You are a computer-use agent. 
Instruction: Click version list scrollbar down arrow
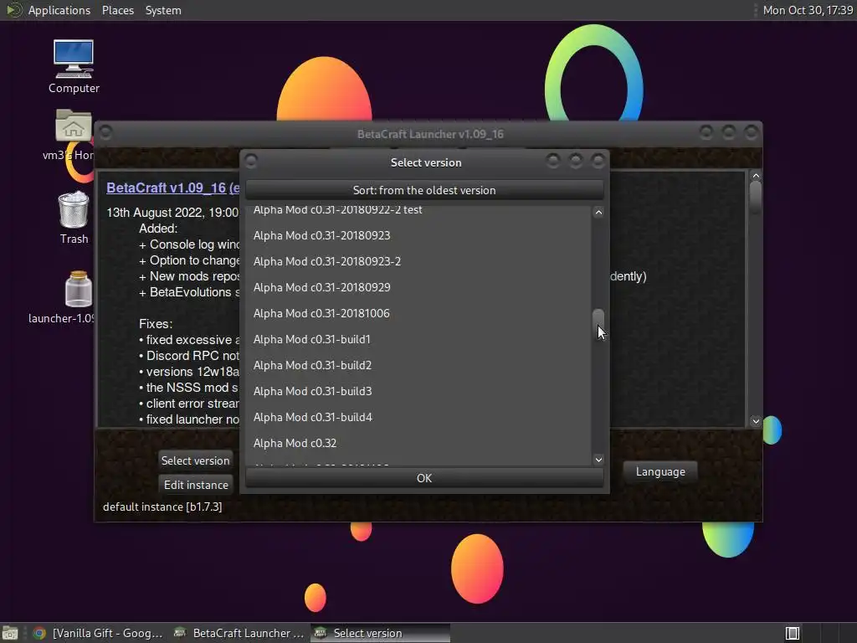pos(598,460)
